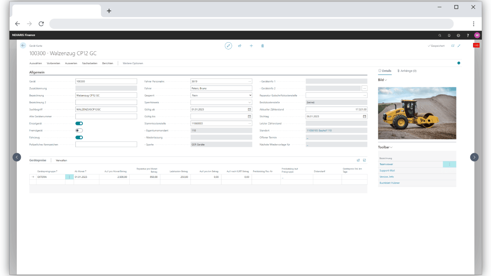This screenshot has width=491, height=276.
Task: Click the 2.500,00 AuV pro Monat cell
Action: point(114,177)
